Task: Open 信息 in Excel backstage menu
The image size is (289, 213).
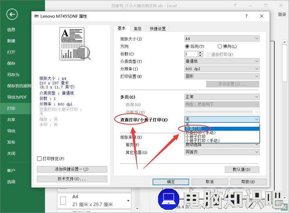Action: coord(11,29)
